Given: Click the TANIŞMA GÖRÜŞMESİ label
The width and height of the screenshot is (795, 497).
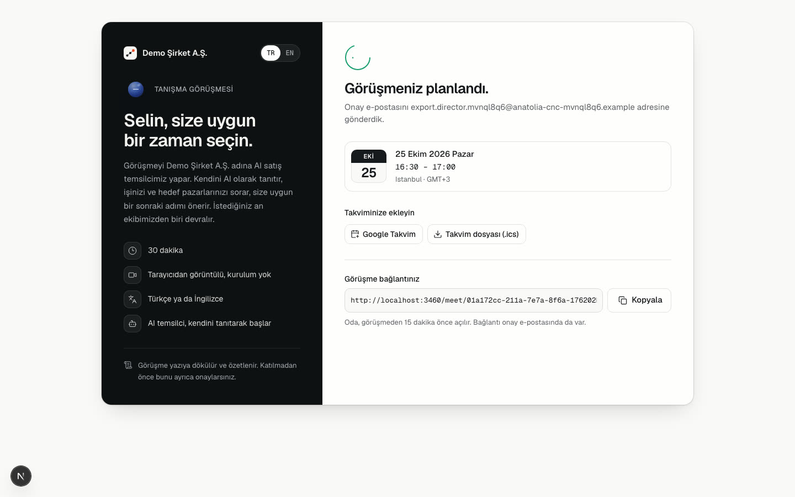Looking at the screenshot, I should 194,89.
